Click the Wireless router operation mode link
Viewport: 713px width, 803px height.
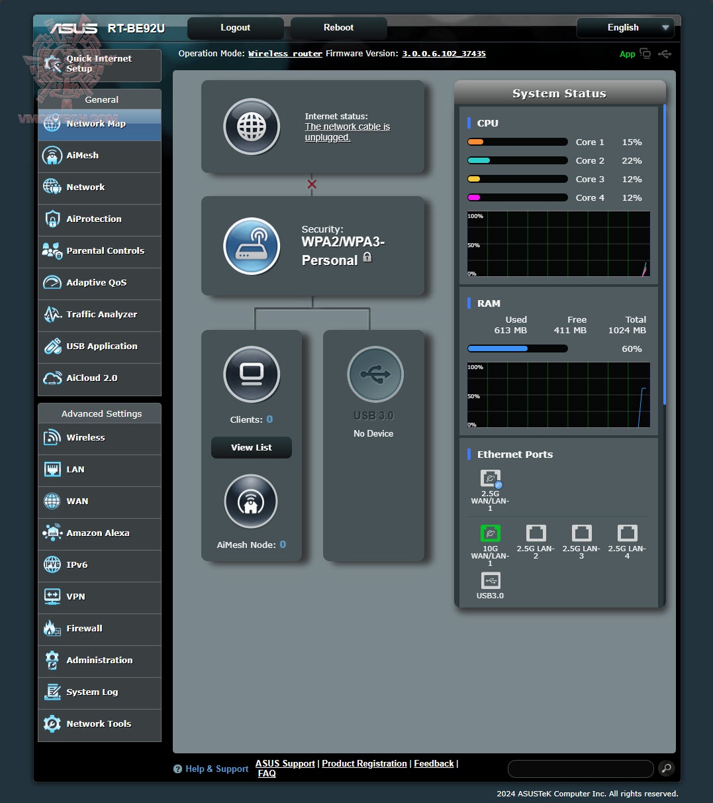pos(285,54)
